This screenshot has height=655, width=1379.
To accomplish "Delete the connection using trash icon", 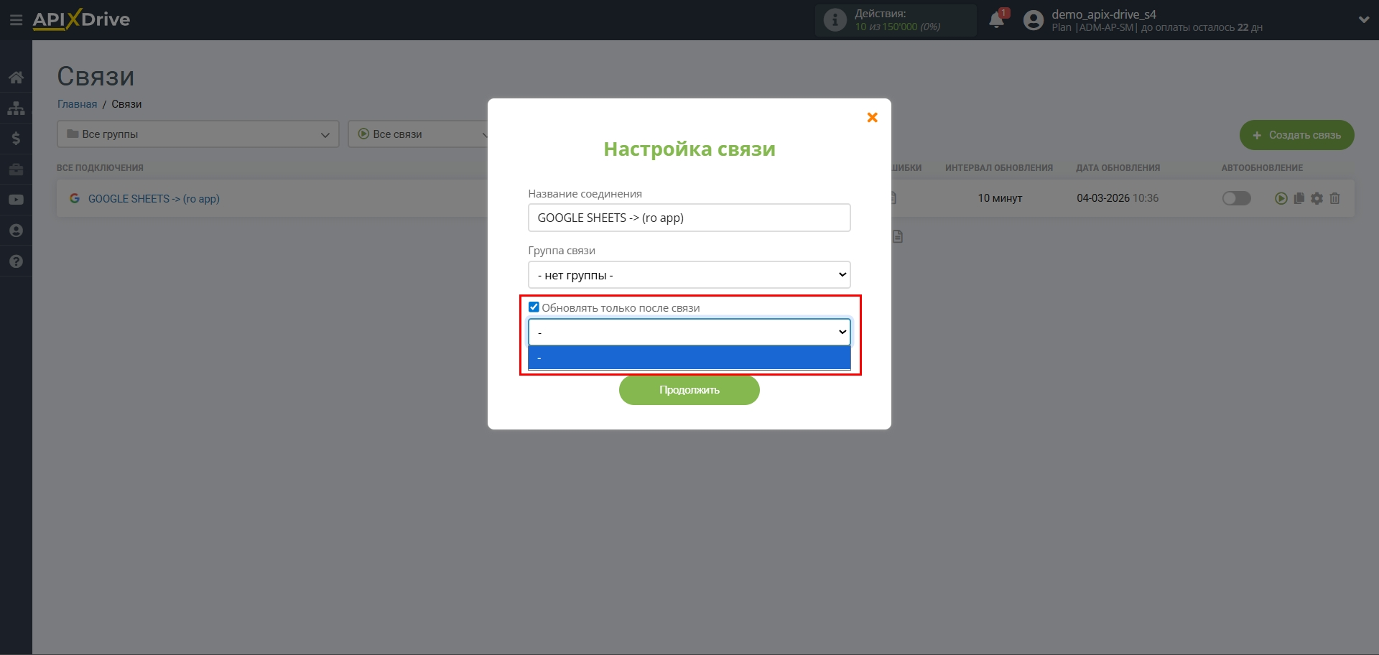I will tap(1335, 198).
